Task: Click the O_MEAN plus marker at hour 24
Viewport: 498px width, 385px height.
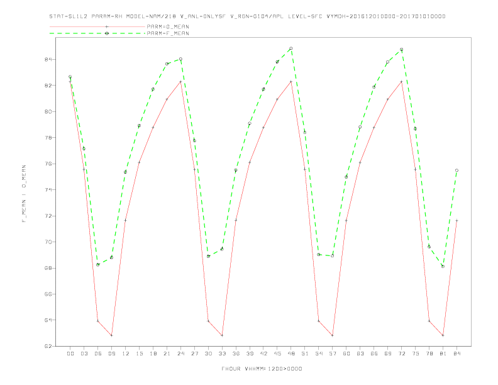Action: coord(180,82)
